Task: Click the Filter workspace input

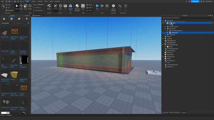Action: point(187,18)
